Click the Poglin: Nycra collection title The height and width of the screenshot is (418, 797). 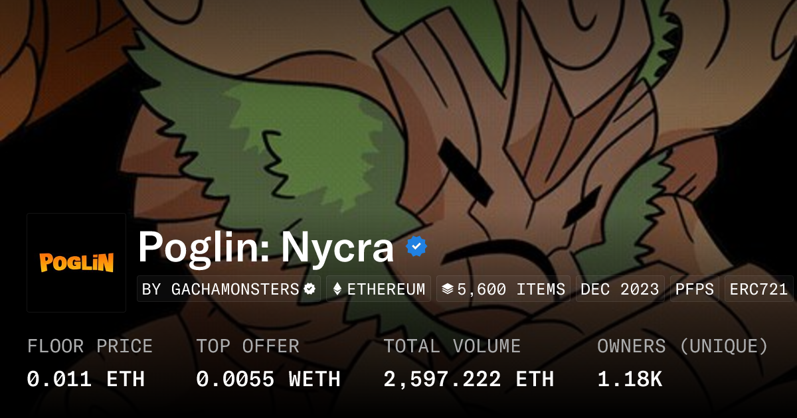click(266, 247)
